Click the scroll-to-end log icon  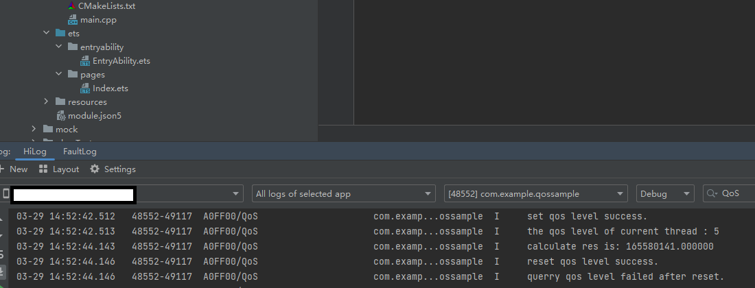pos(3,272)
